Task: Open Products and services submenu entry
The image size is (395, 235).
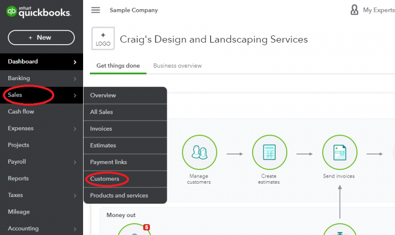Action: click(x=119, y=195)
